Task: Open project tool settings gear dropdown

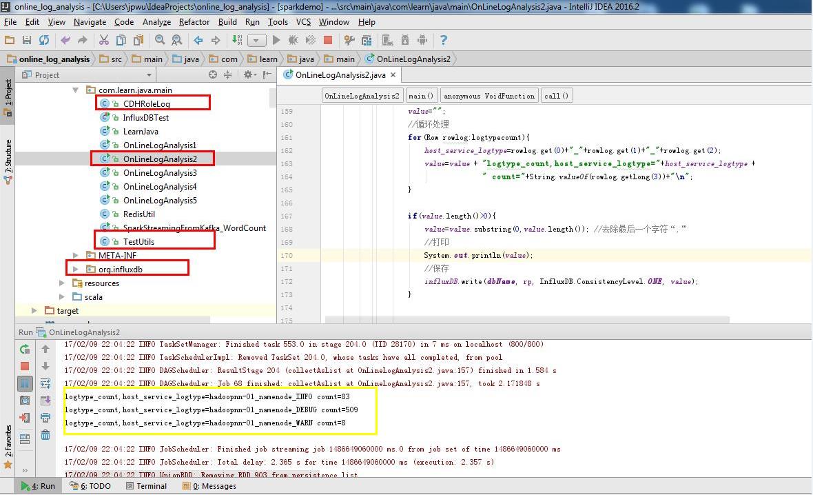Action: tap(250, 74)
